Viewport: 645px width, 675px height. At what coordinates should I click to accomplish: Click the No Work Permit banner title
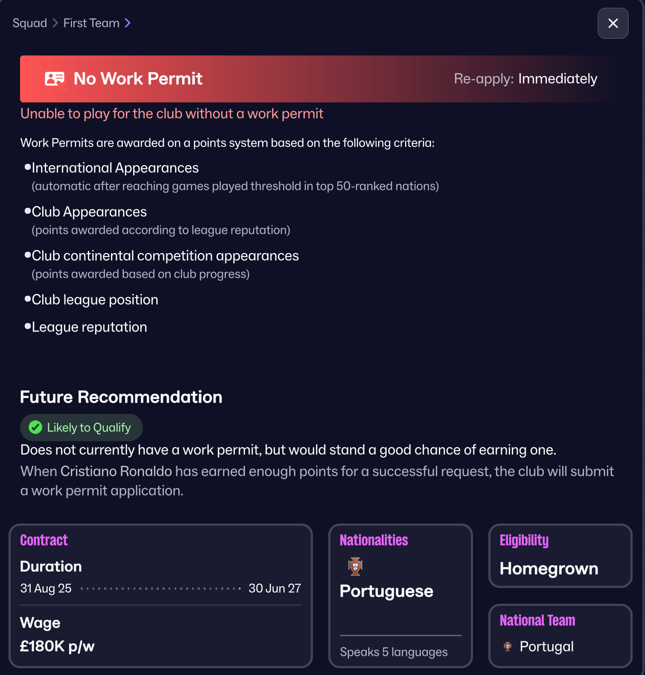coord(138,79)
